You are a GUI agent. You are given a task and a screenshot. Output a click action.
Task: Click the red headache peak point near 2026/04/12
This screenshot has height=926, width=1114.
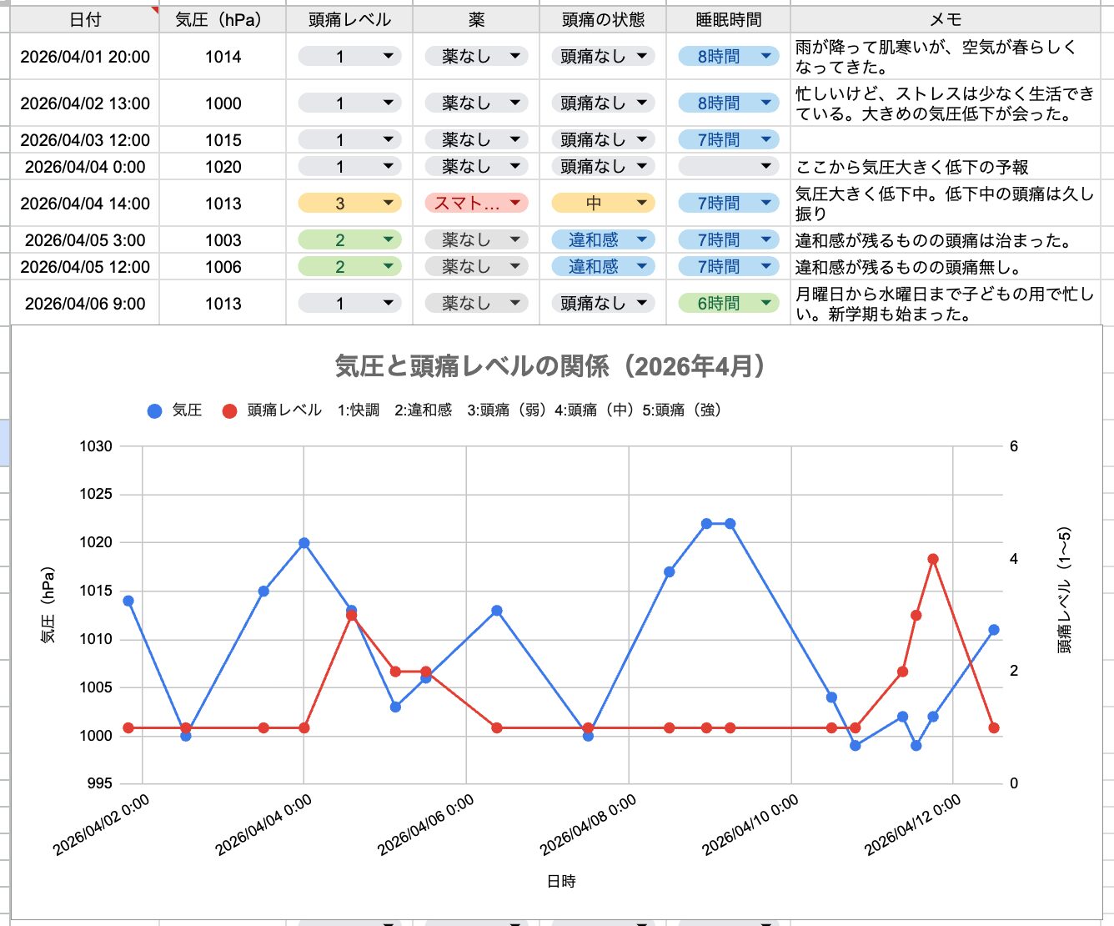coord(932,557)
